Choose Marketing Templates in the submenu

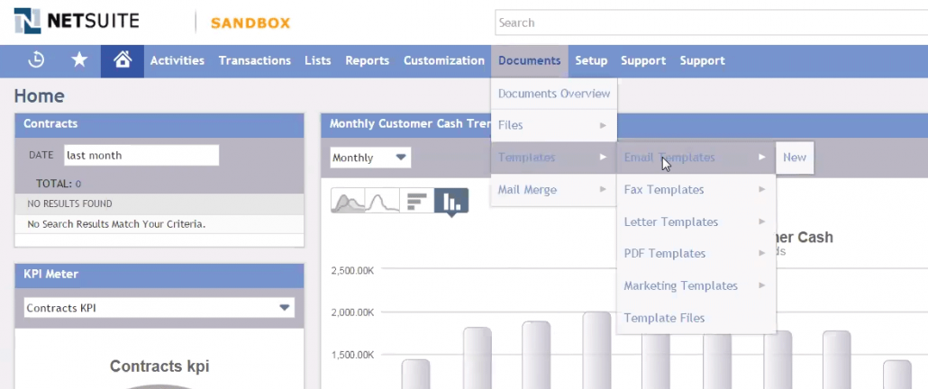(696, 285)
